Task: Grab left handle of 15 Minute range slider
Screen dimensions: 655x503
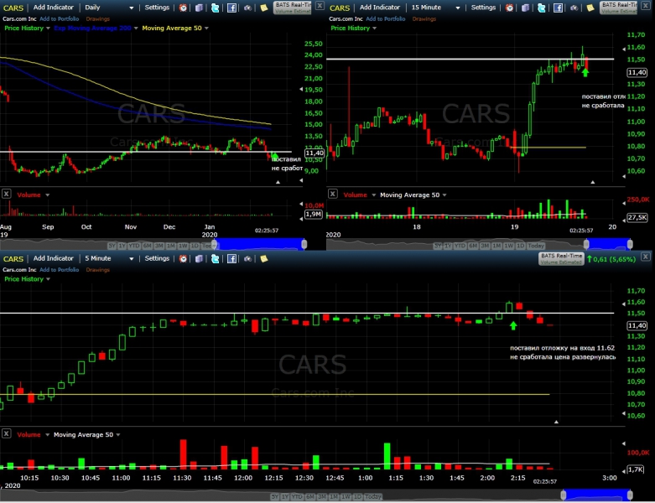Action: click(586, 244)
